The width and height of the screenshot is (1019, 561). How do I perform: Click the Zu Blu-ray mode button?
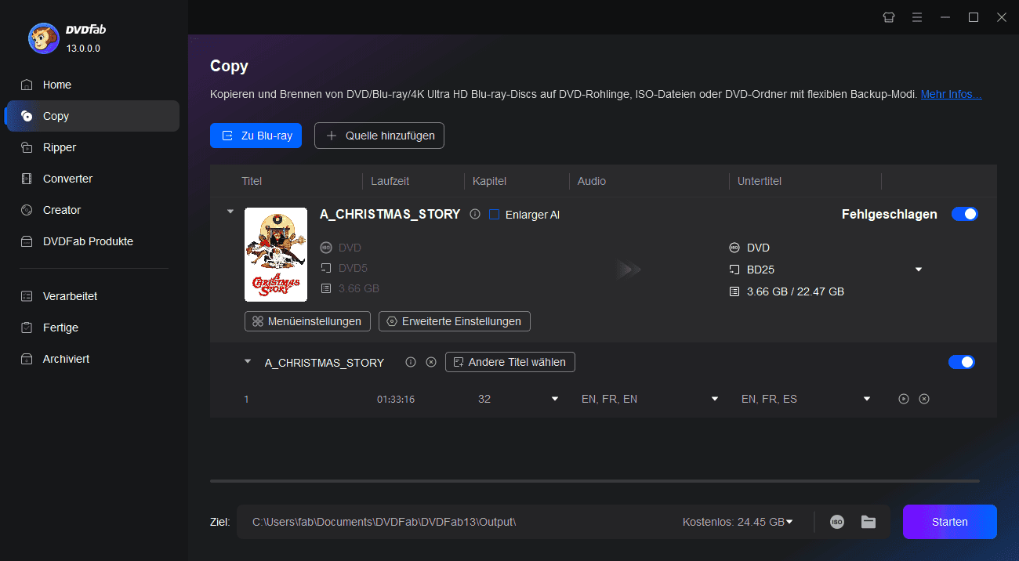[x=256, y=136]
